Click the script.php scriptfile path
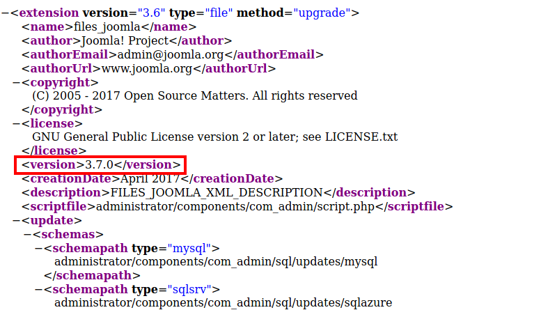The image size is (548, 310). tap(235, 206)
